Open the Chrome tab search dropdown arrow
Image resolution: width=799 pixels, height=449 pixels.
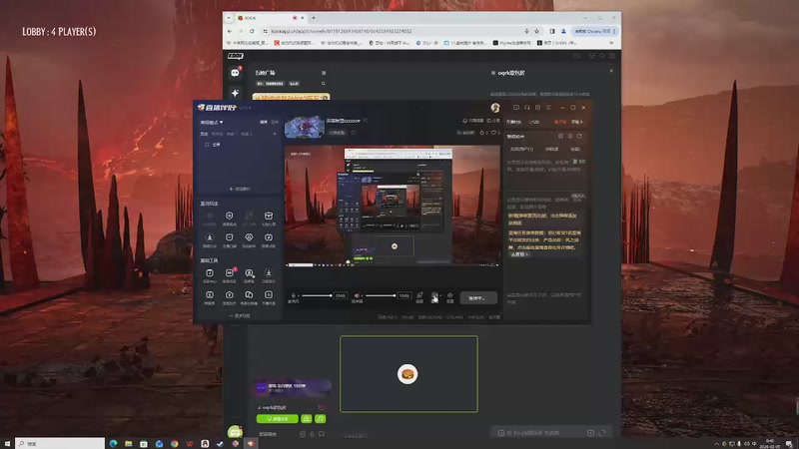(229, 18)
